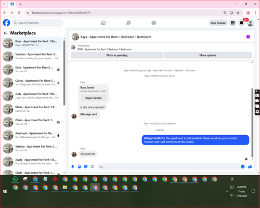Click the browser address bar URL
This screenshot has height=208, width=260.
(61, 12)
